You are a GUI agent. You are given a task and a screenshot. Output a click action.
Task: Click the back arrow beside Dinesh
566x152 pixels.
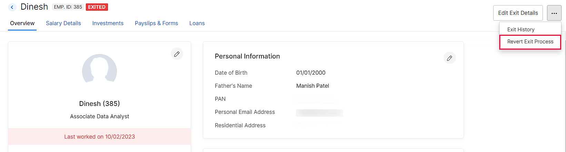click(x=12, y=7)
